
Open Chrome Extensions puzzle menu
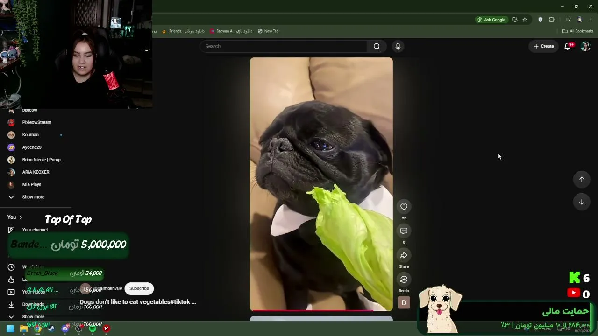point(552,20)
